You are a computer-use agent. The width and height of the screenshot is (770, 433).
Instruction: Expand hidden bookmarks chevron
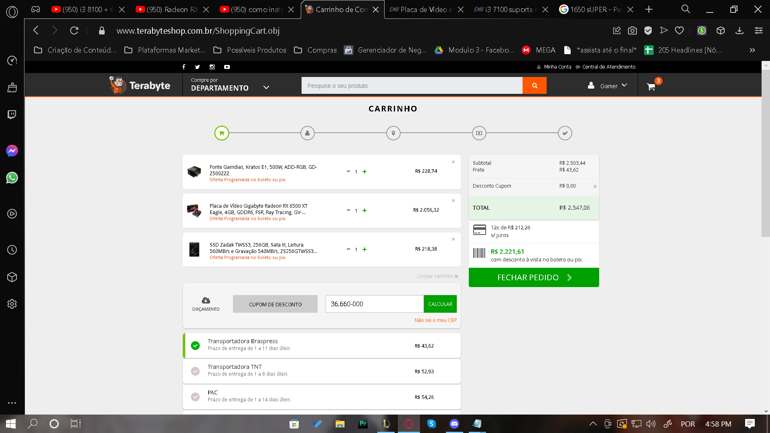[x=752, y=50]
